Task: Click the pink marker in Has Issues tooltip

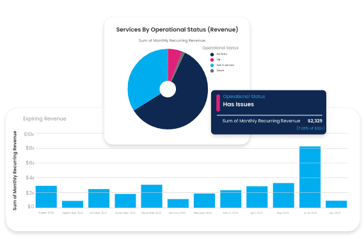Action: [x=218, y=103]
